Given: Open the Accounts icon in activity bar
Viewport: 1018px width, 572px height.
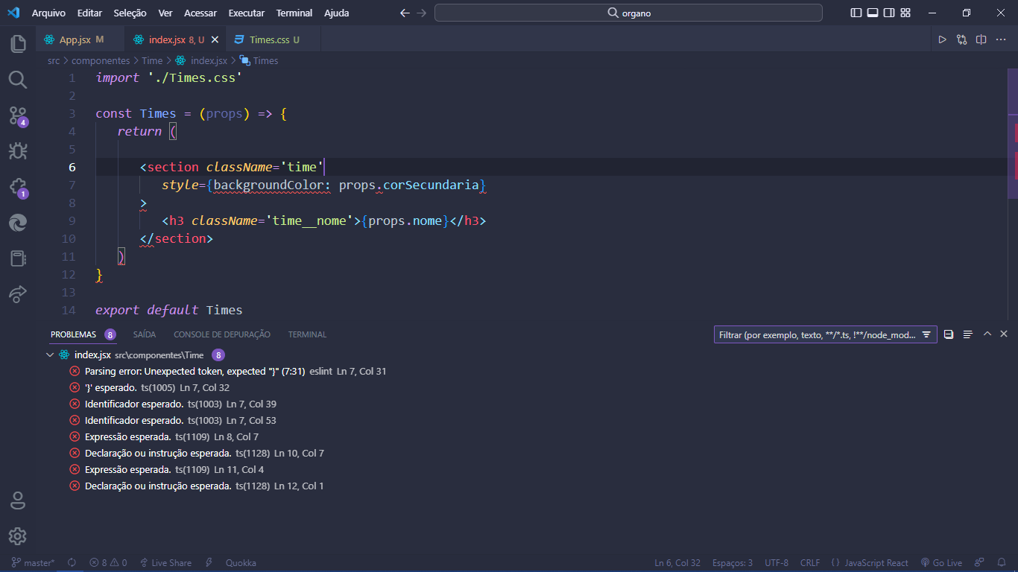Looking at the screenshot, I should click(x=18, y=500).
